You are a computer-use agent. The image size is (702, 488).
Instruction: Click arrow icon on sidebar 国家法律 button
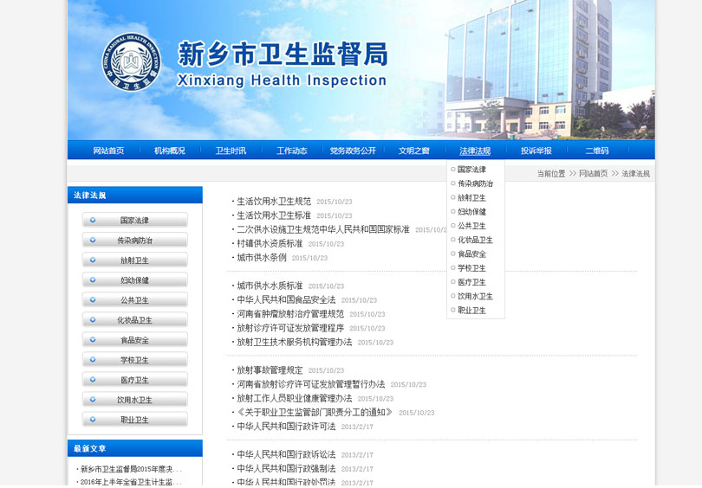(x=93, y=220)
